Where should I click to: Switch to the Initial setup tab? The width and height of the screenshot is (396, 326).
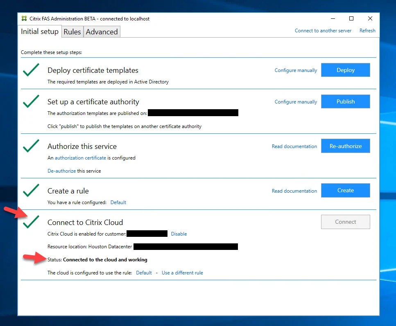tap(40, 31)
